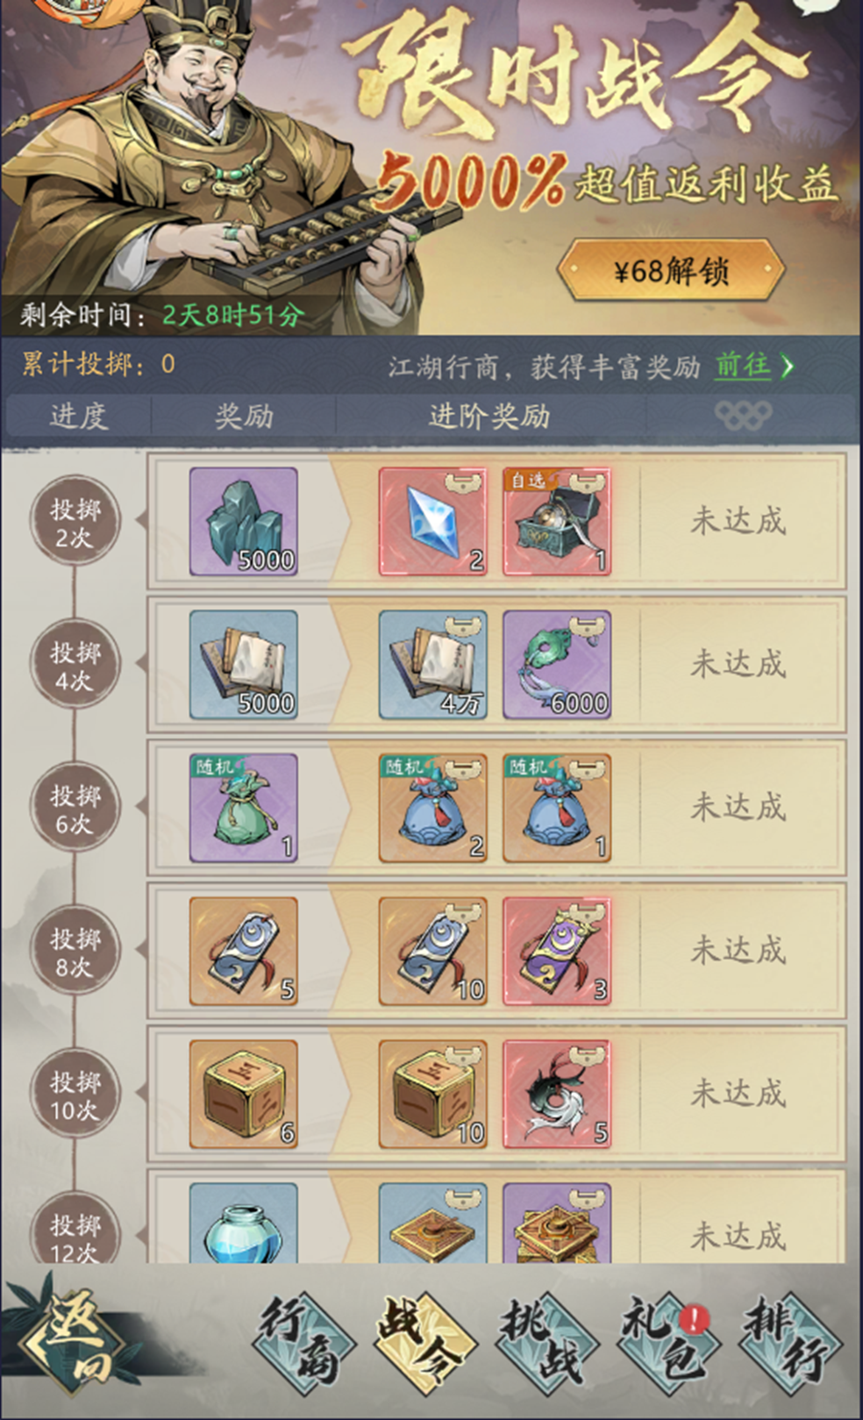Tap the jade pendant 6000 reward icon
This screenshot has width=863, height=1420.
[x=557, y=665]
